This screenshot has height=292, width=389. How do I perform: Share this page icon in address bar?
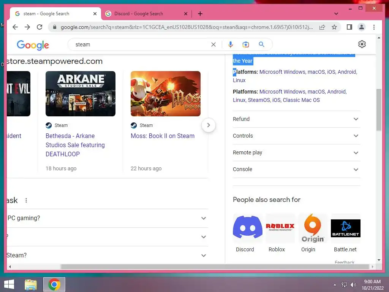tap(322, 27)
